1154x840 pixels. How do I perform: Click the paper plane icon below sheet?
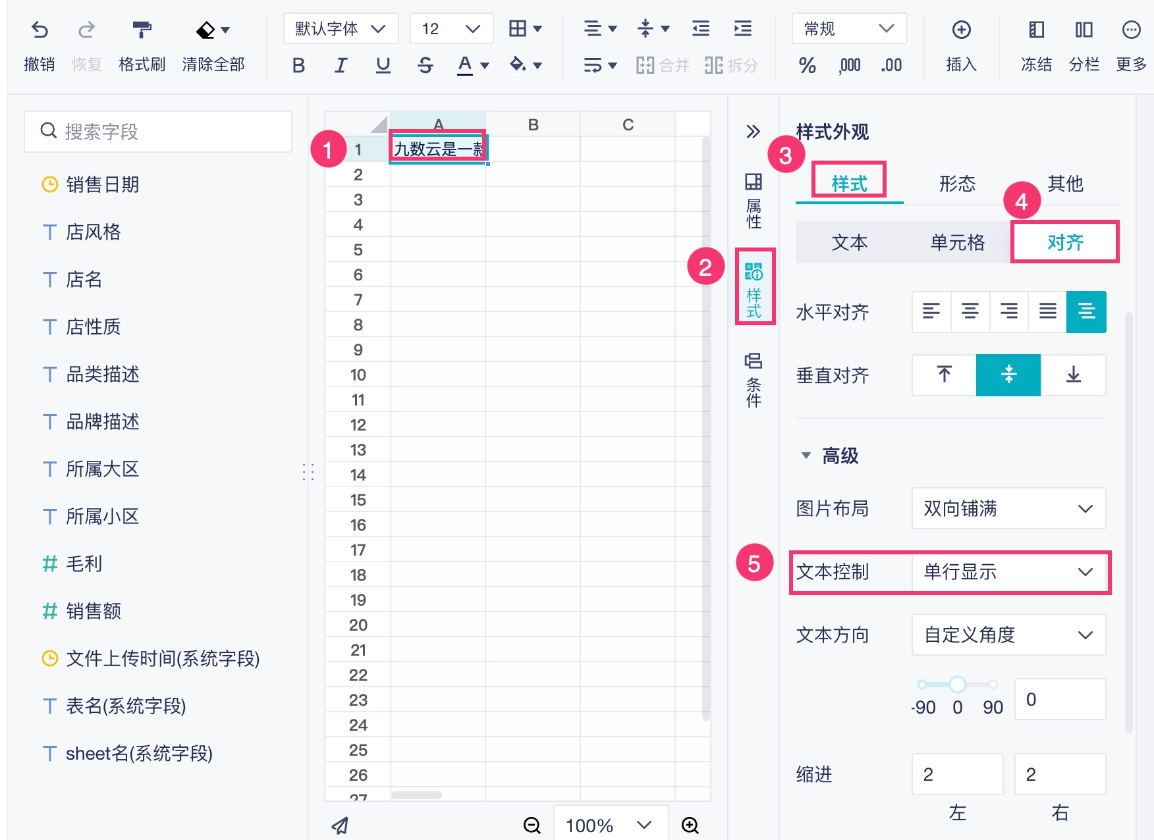pos(340,825)
